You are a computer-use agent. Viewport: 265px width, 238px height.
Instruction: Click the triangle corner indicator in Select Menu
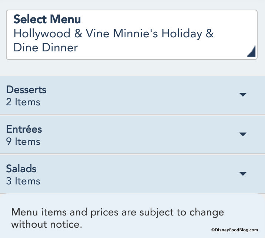tap(252, 52)
